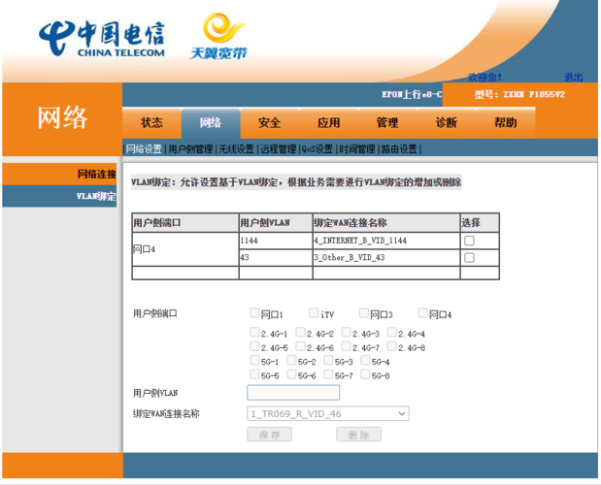Check the select box for 4_INTERNET_B_VID_1144
Screen dimensions: 601x485
click(469, 241)
